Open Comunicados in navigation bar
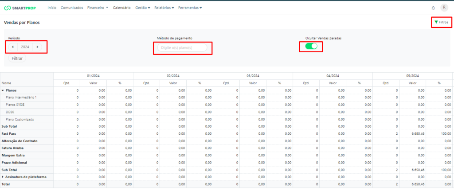 coord(72,8)
